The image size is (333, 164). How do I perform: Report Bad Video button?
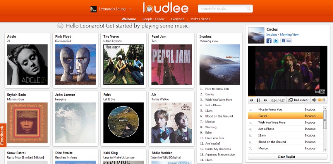(299, 100)
